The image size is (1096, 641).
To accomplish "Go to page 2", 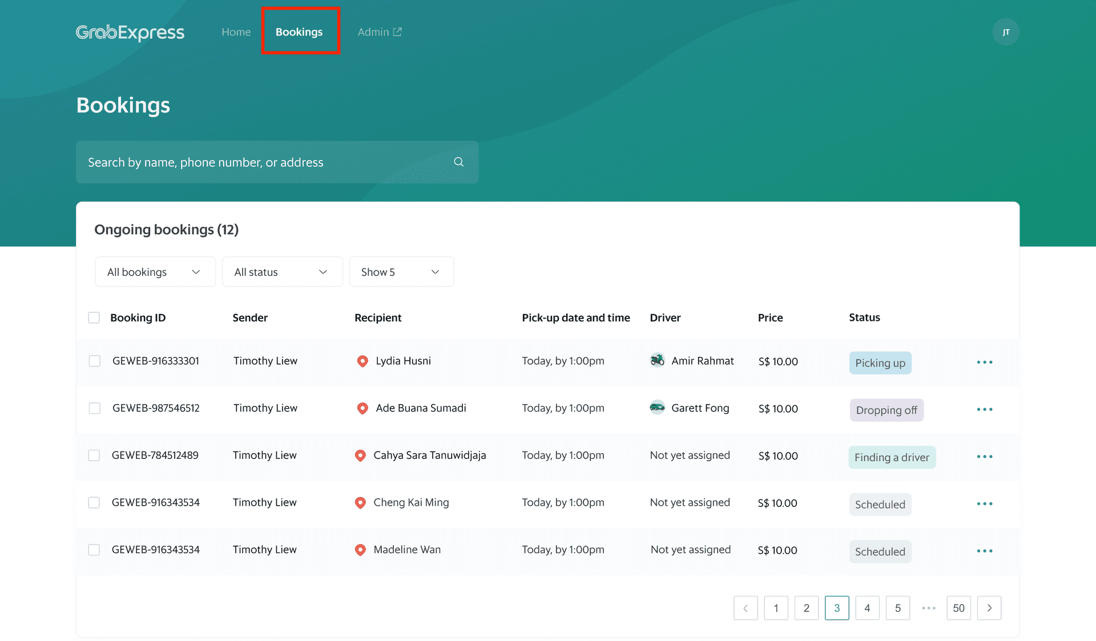I will [x=807, y=608].
